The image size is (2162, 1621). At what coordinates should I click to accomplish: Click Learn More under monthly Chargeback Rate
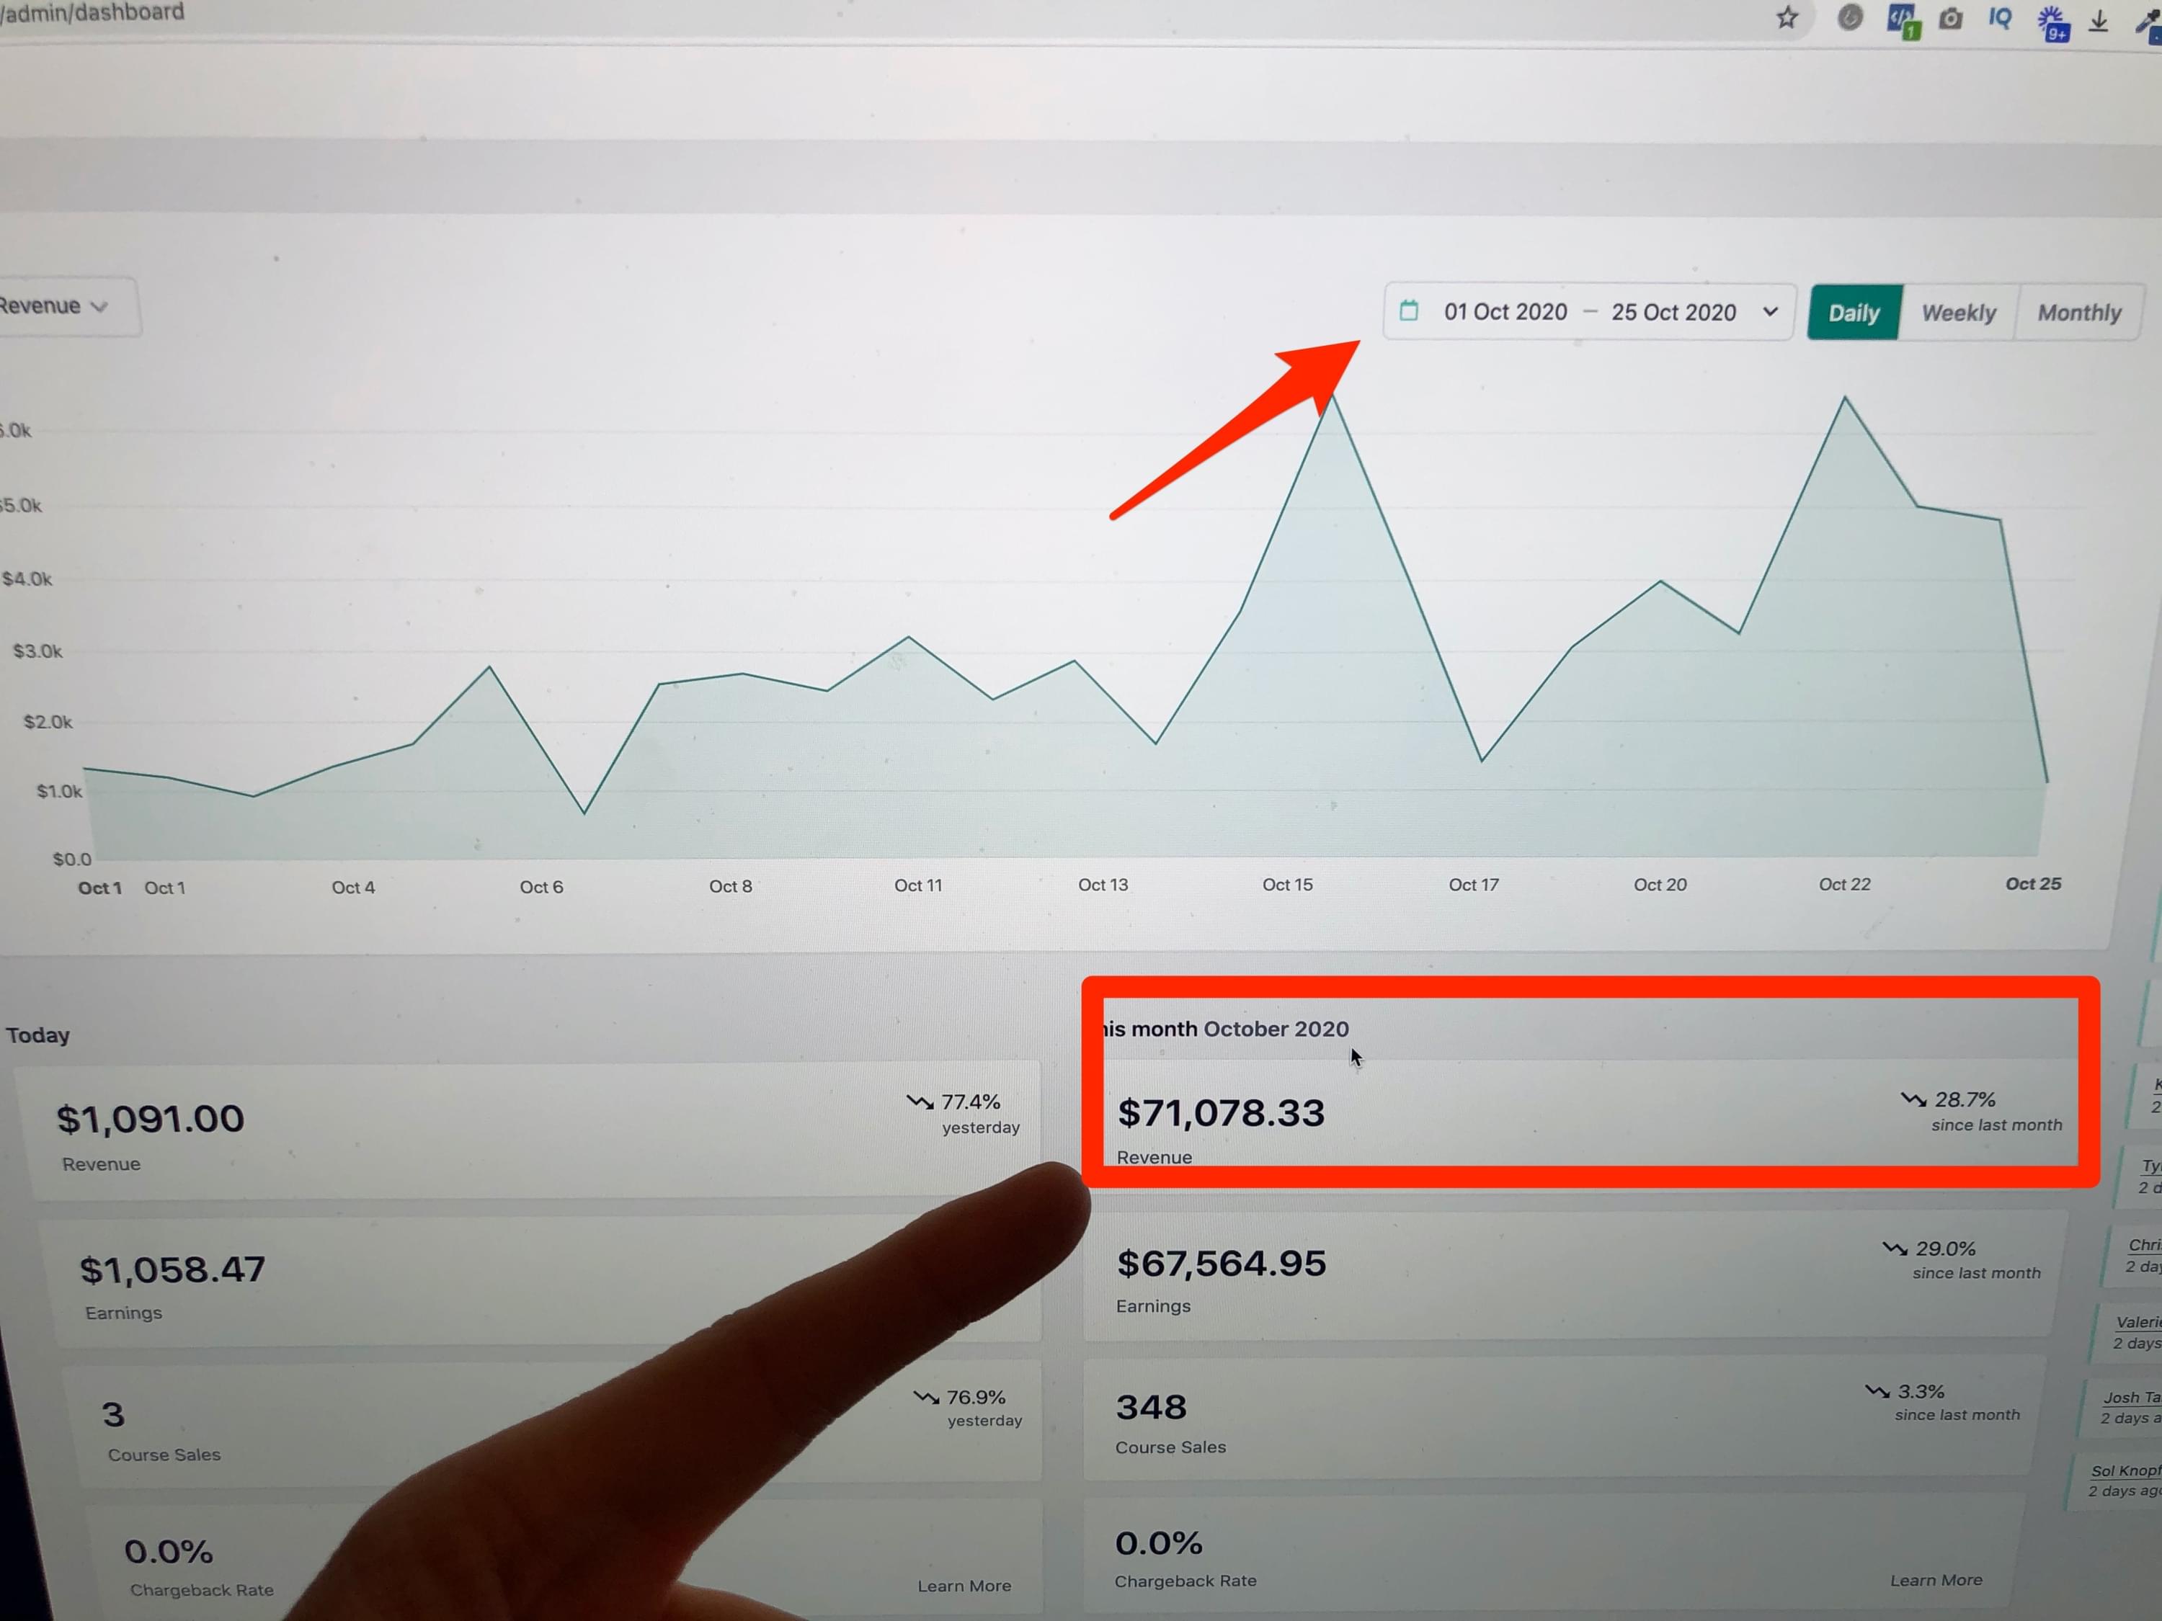pos(1935,1580)
